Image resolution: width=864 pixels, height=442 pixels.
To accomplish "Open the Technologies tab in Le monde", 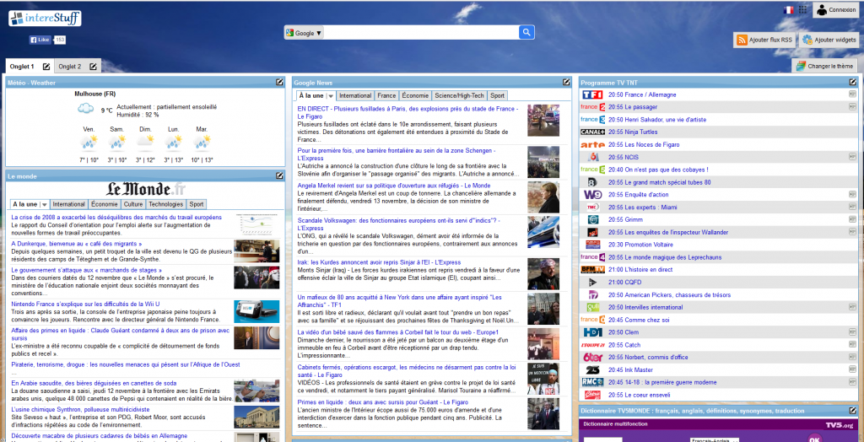I will click(x=165, y=204).
